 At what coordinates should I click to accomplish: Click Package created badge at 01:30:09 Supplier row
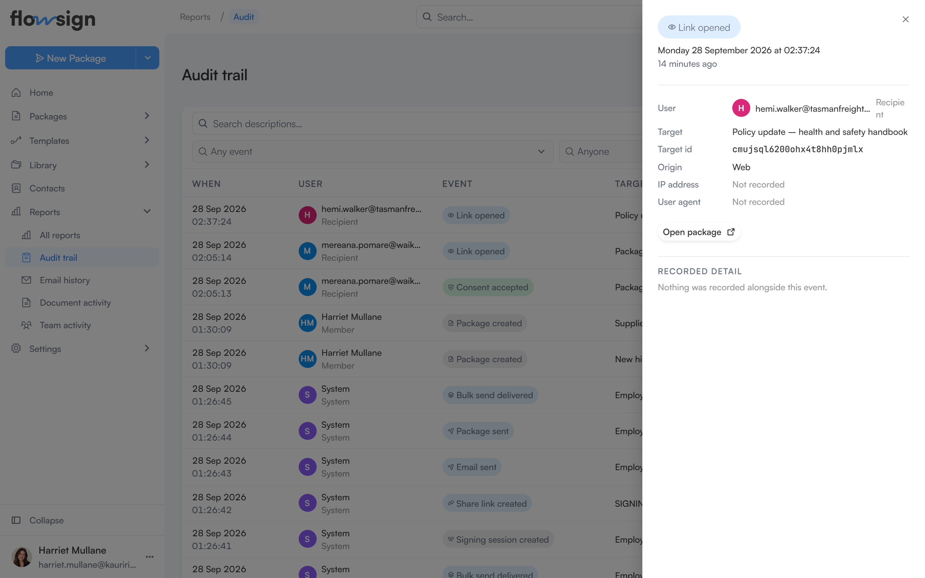pyautogui.click(x=485, y=323)
